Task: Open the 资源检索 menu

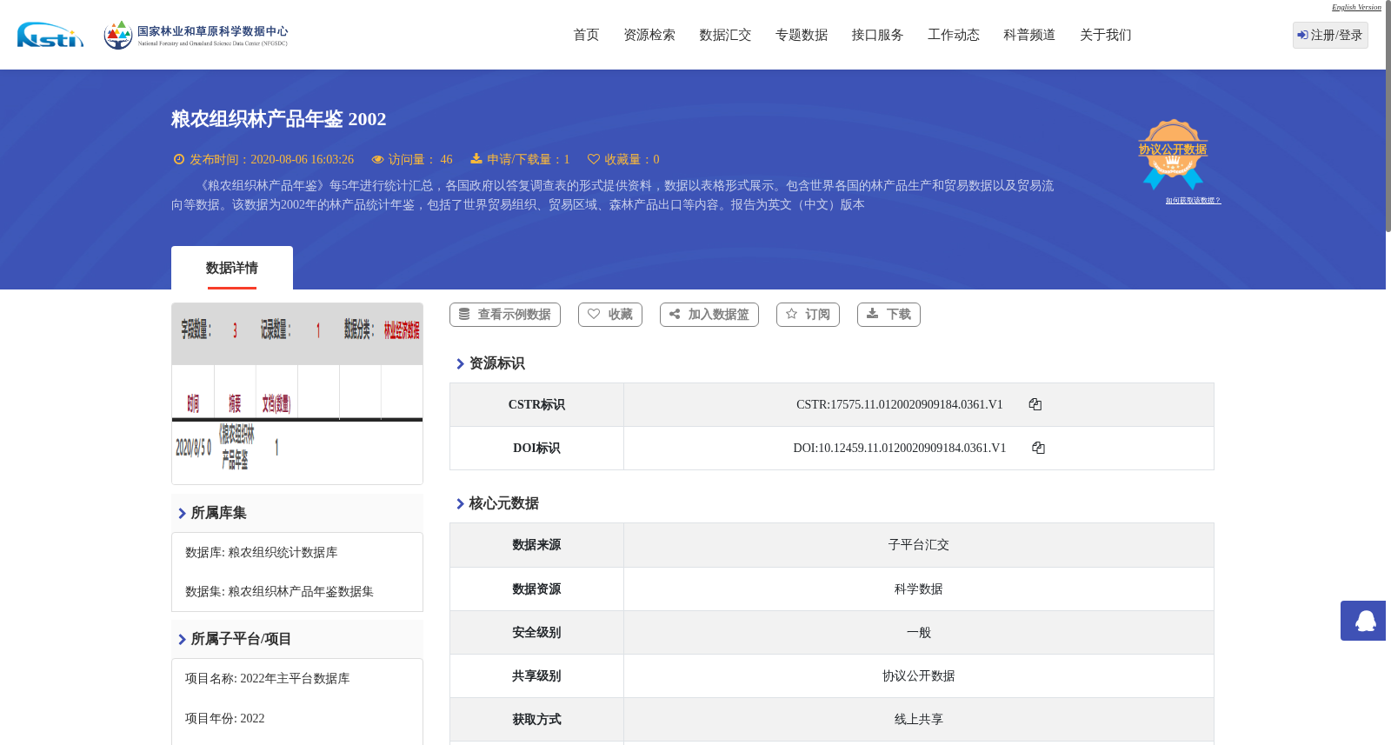Action: 649,35
